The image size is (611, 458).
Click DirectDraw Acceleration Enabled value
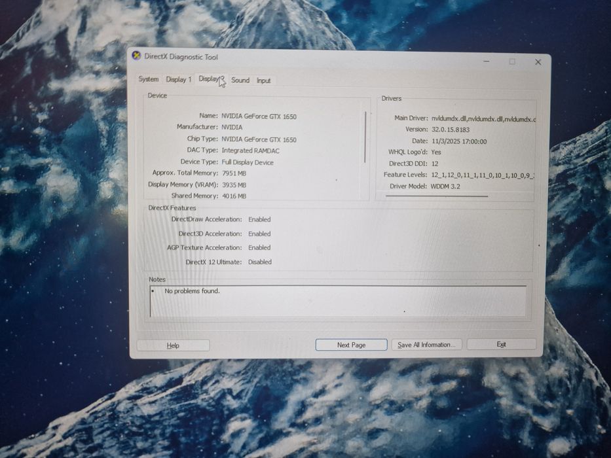pyautogui.click(x=259, y=220)
